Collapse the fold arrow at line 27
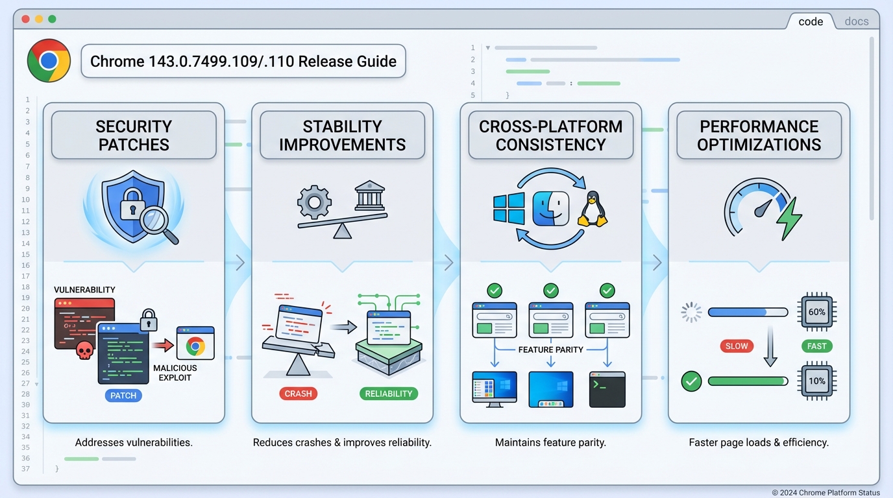The height and width of the screenshot is (498, 893). (37, 384)
